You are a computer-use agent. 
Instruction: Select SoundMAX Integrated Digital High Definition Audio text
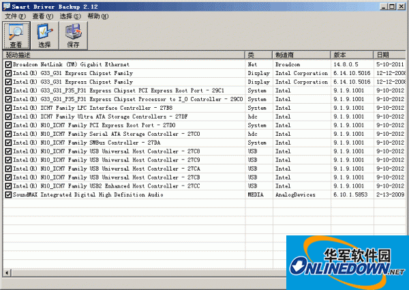[x=88, y=194]
